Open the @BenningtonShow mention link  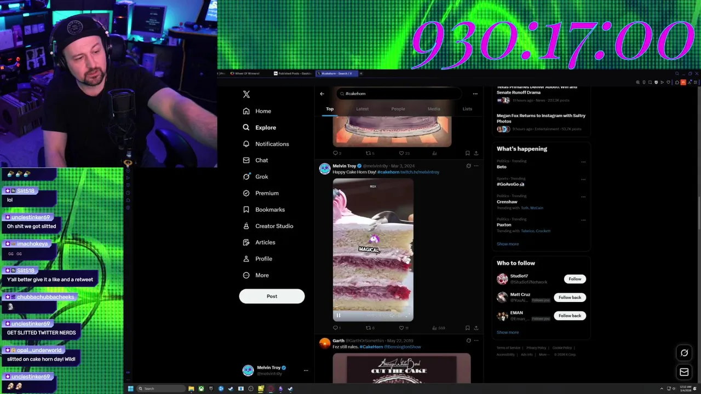403,347
